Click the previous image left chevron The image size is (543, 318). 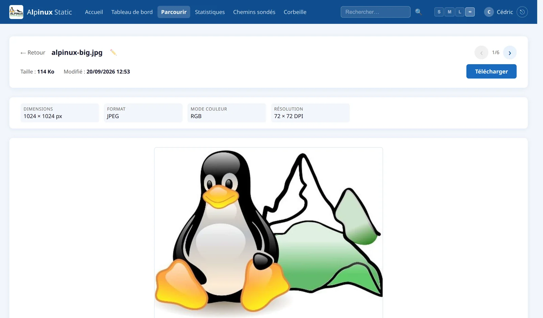click(481, 53)
